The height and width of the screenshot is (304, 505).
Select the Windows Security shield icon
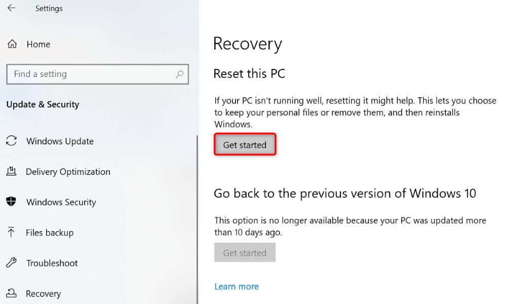pos(12,202)
